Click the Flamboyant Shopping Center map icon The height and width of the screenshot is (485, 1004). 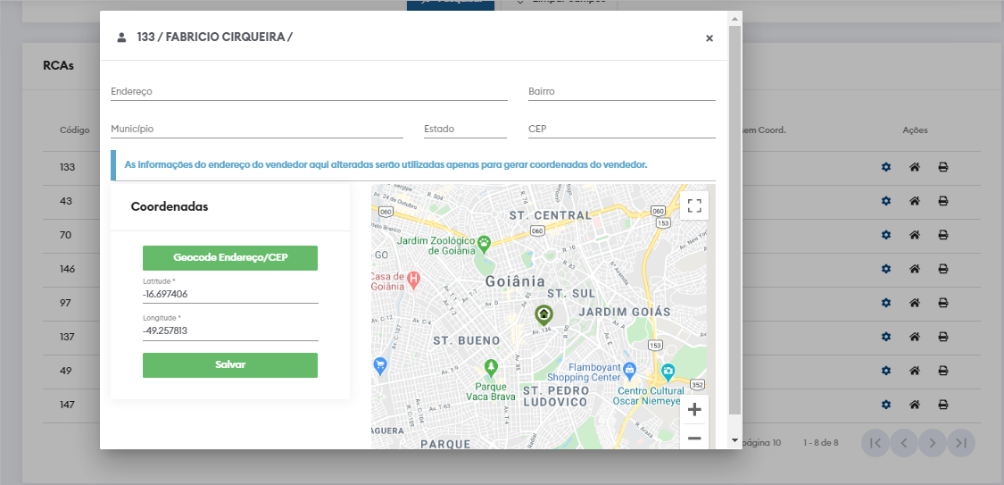click(629, 368)
